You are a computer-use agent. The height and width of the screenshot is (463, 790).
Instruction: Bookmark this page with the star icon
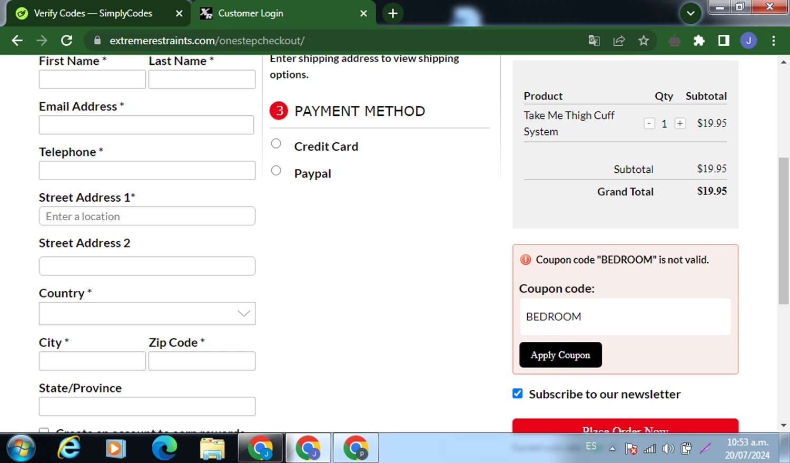(644, 41)
